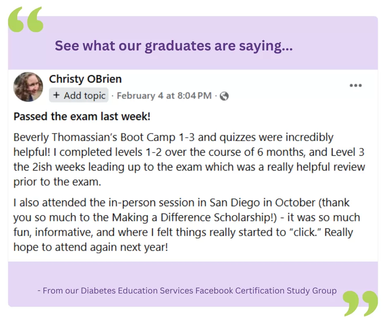Viewport: 386px width, 323px height.
Task: Open the three-dot post options menu
Action: [x=355, y=85]
